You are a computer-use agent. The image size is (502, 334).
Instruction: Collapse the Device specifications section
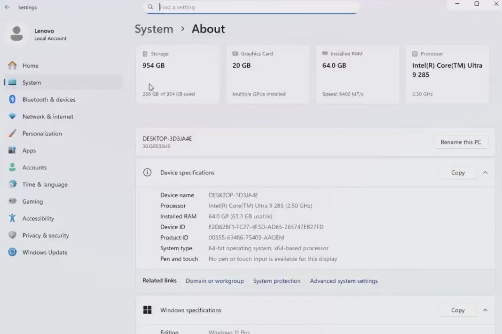pyautogui.click(x=486, y=173)
